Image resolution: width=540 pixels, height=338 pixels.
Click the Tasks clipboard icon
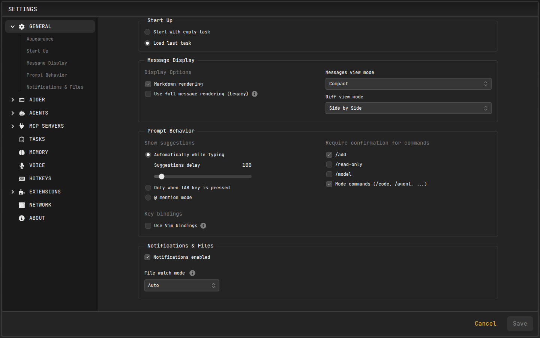pyautogui.click(x=22, y=139)
